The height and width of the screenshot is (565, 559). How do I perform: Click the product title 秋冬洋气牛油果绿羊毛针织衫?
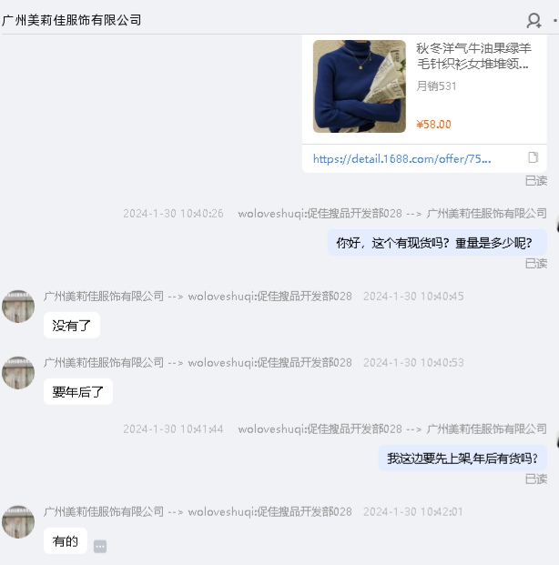point(473,55)
